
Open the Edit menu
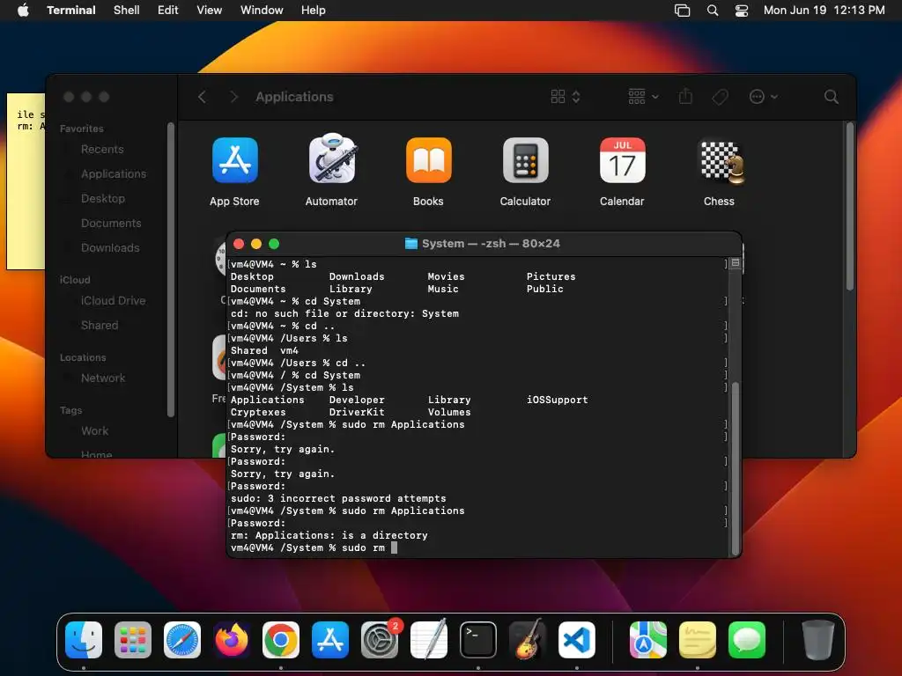(168, 11)
